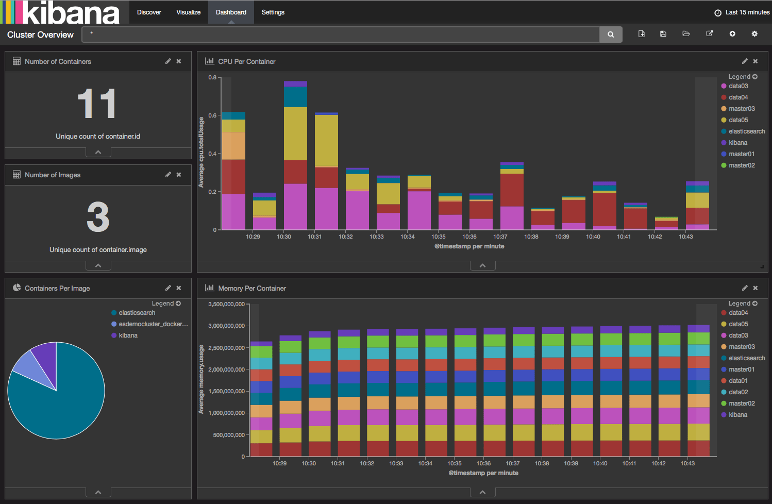This screenshot has height=504, width=772.
Task: Edit the CPU Per Container visualization
Action: (x=745, y=61)
